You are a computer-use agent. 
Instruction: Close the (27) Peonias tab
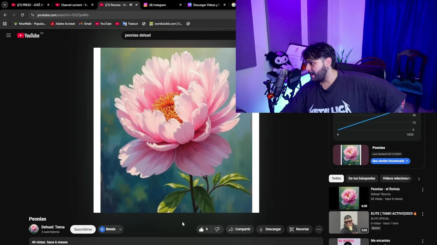(137, 5)
